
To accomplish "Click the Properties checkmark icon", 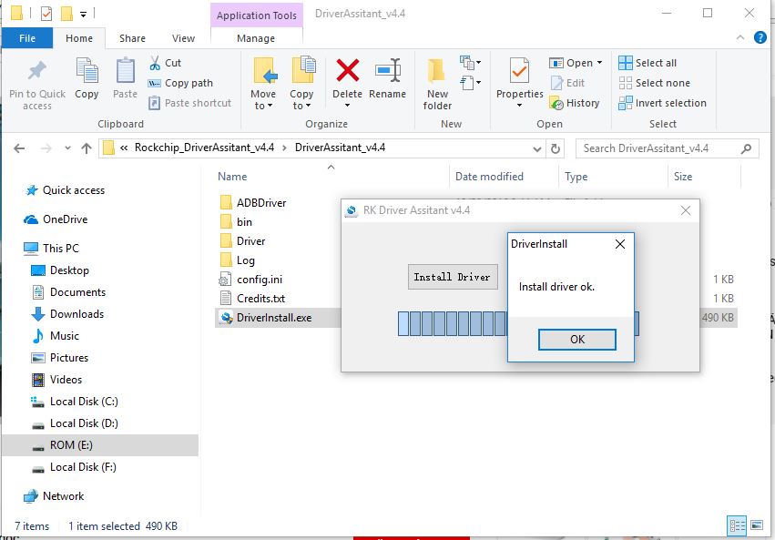I will pyautogui.click(x=519, y=72).
